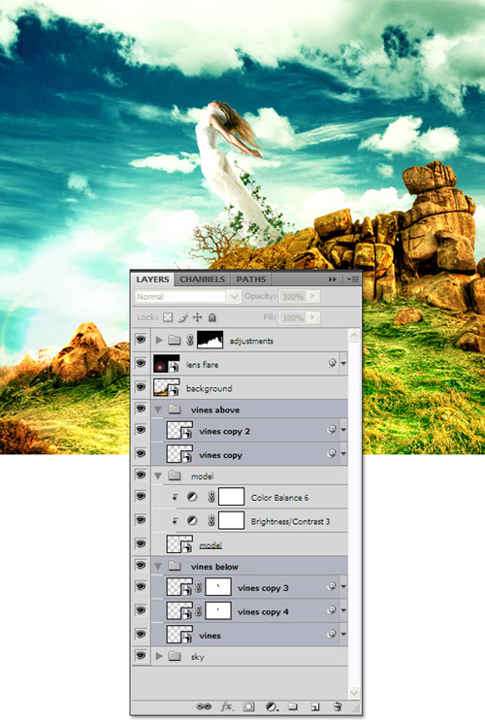Image resolution: width=485 pixels, height=723 pixels.
Task: Hide the background layer
Action: click(141, 388)
